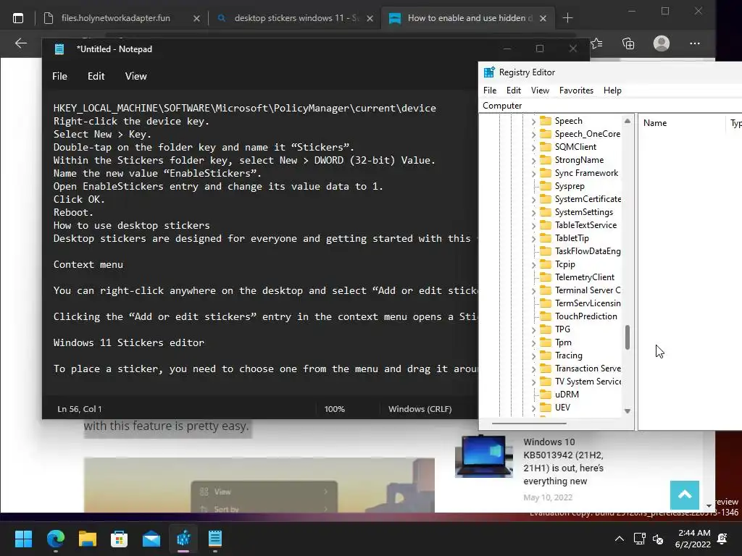Close the files.holynetworkadapter.fun tab

pos(196,18)
